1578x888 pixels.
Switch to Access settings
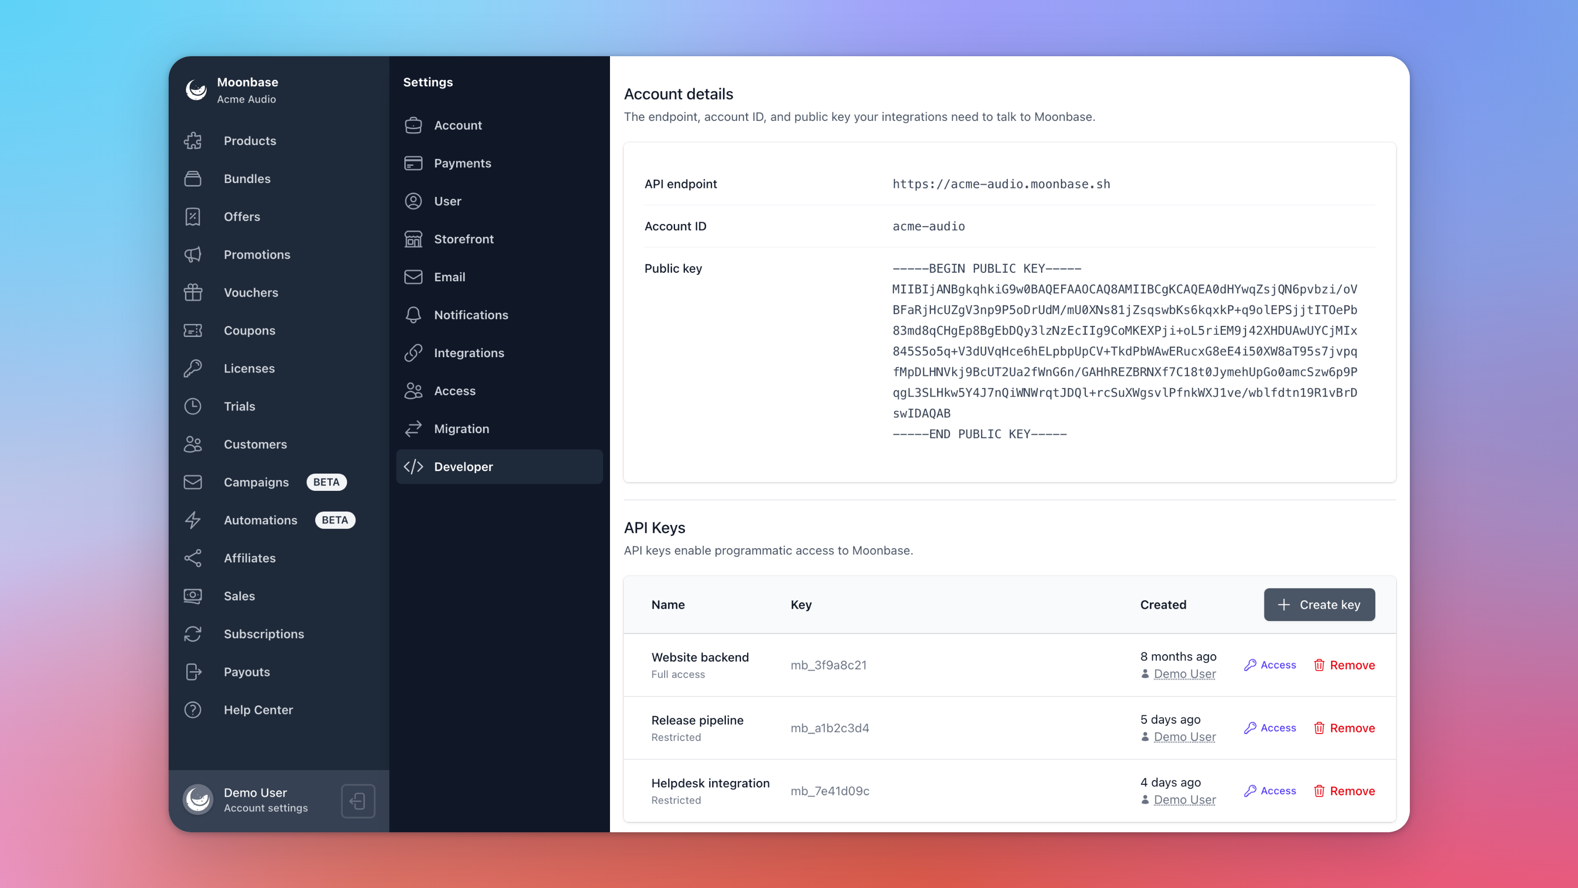(x=499, y=392)
